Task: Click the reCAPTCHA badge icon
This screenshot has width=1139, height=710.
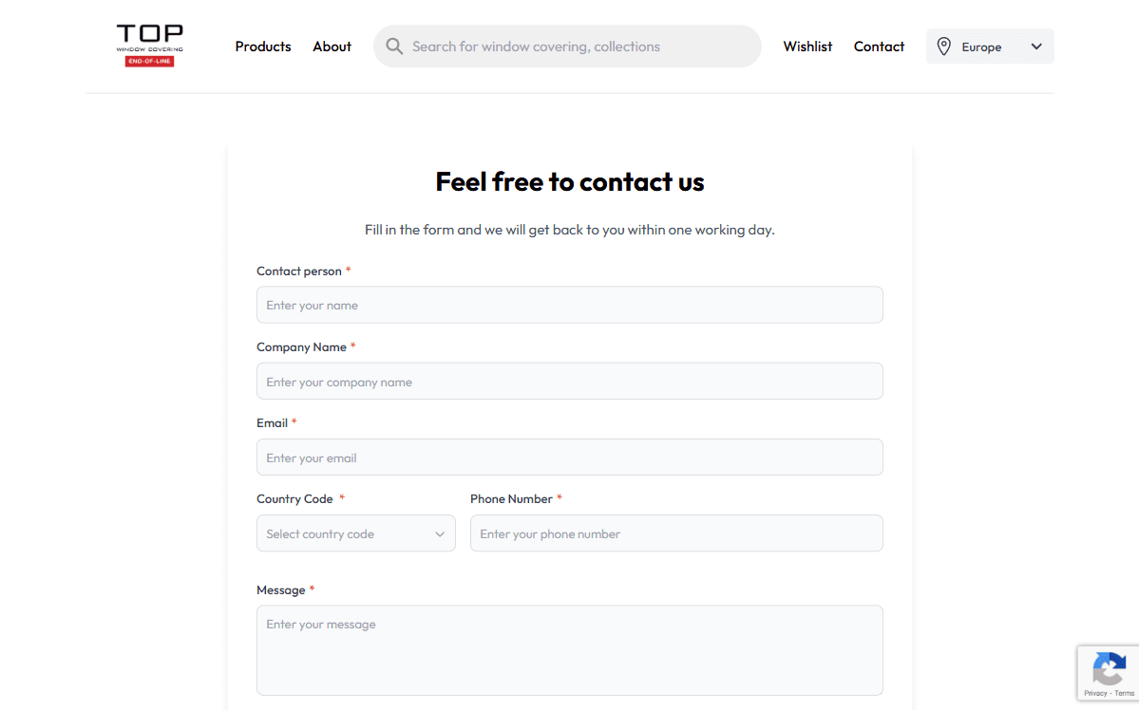Action: [1109, 669]
